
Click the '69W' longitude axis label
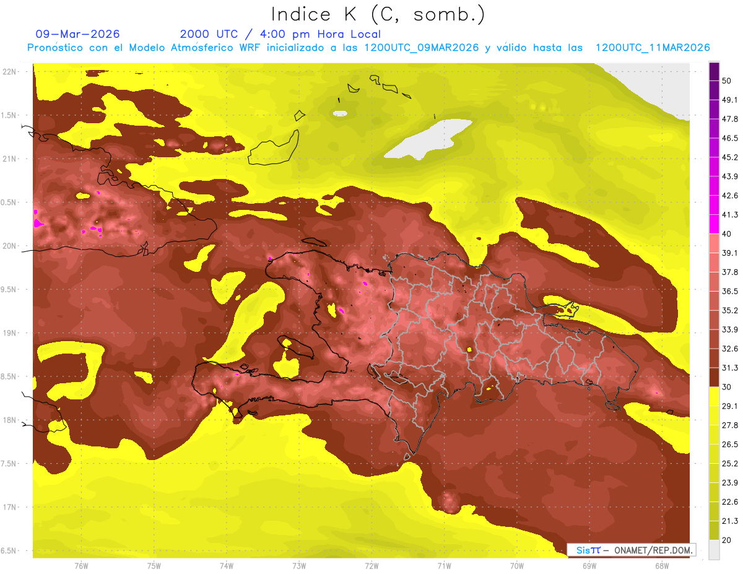589,565
